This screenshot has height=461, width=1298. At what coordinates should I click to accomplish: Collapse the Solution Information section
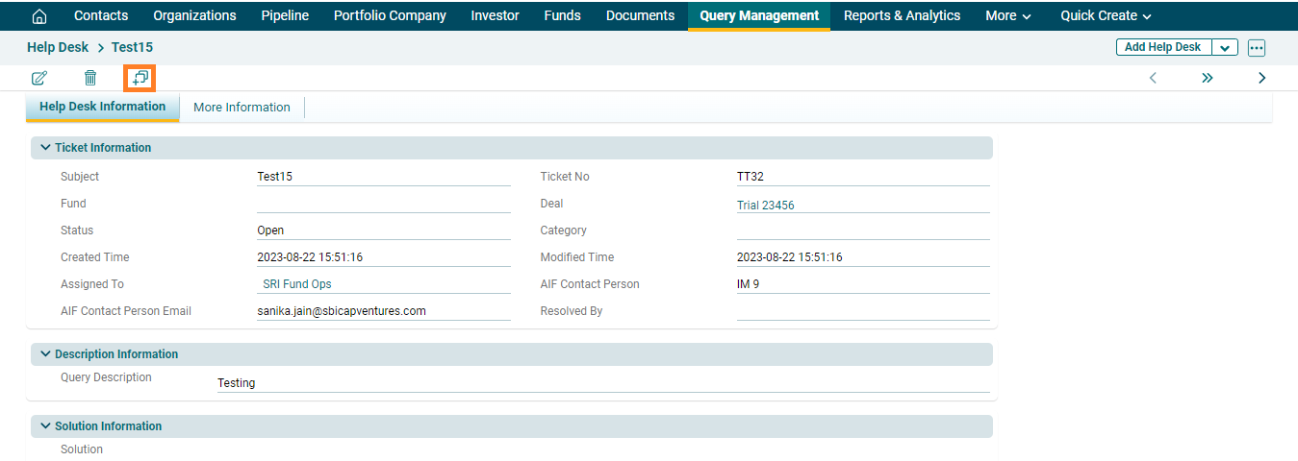tap(45, 426)
